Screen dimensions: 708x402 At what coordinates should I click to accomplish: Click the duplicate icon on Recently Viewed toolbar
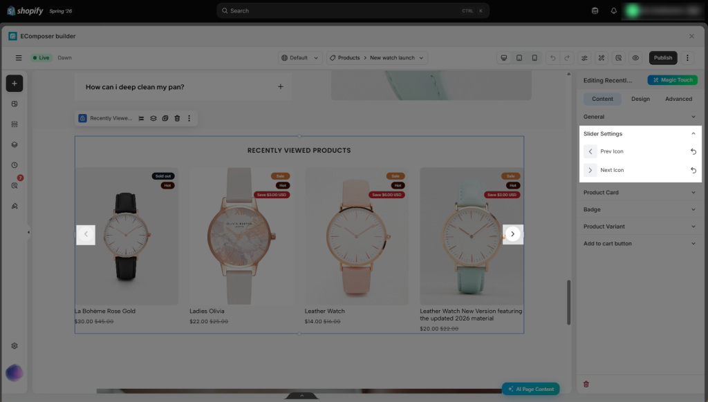[x=165, y=118]
